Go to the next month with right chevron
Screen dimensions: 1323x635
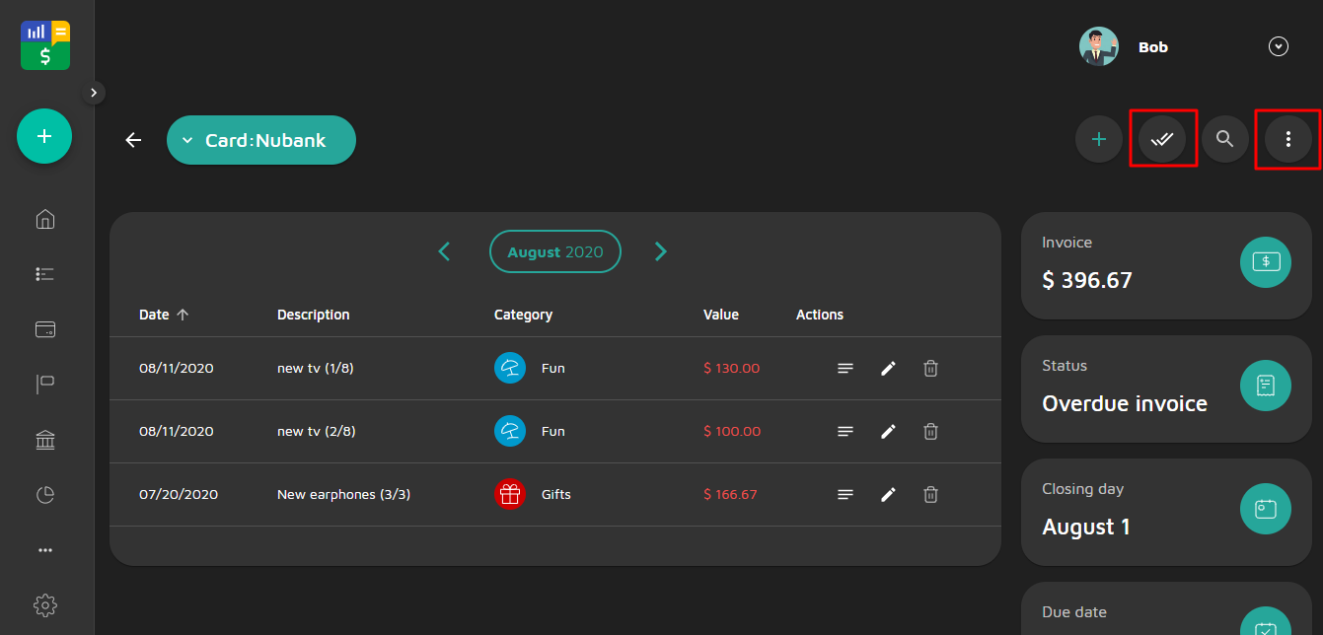click(x=660, y=251)
